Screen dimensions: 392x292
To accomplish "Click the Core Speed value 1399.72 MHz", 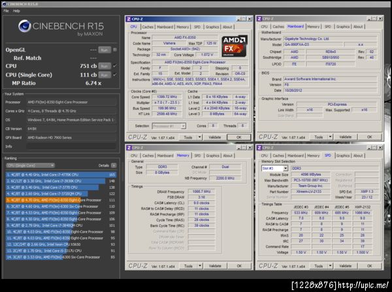I will [x=167, y=97].
